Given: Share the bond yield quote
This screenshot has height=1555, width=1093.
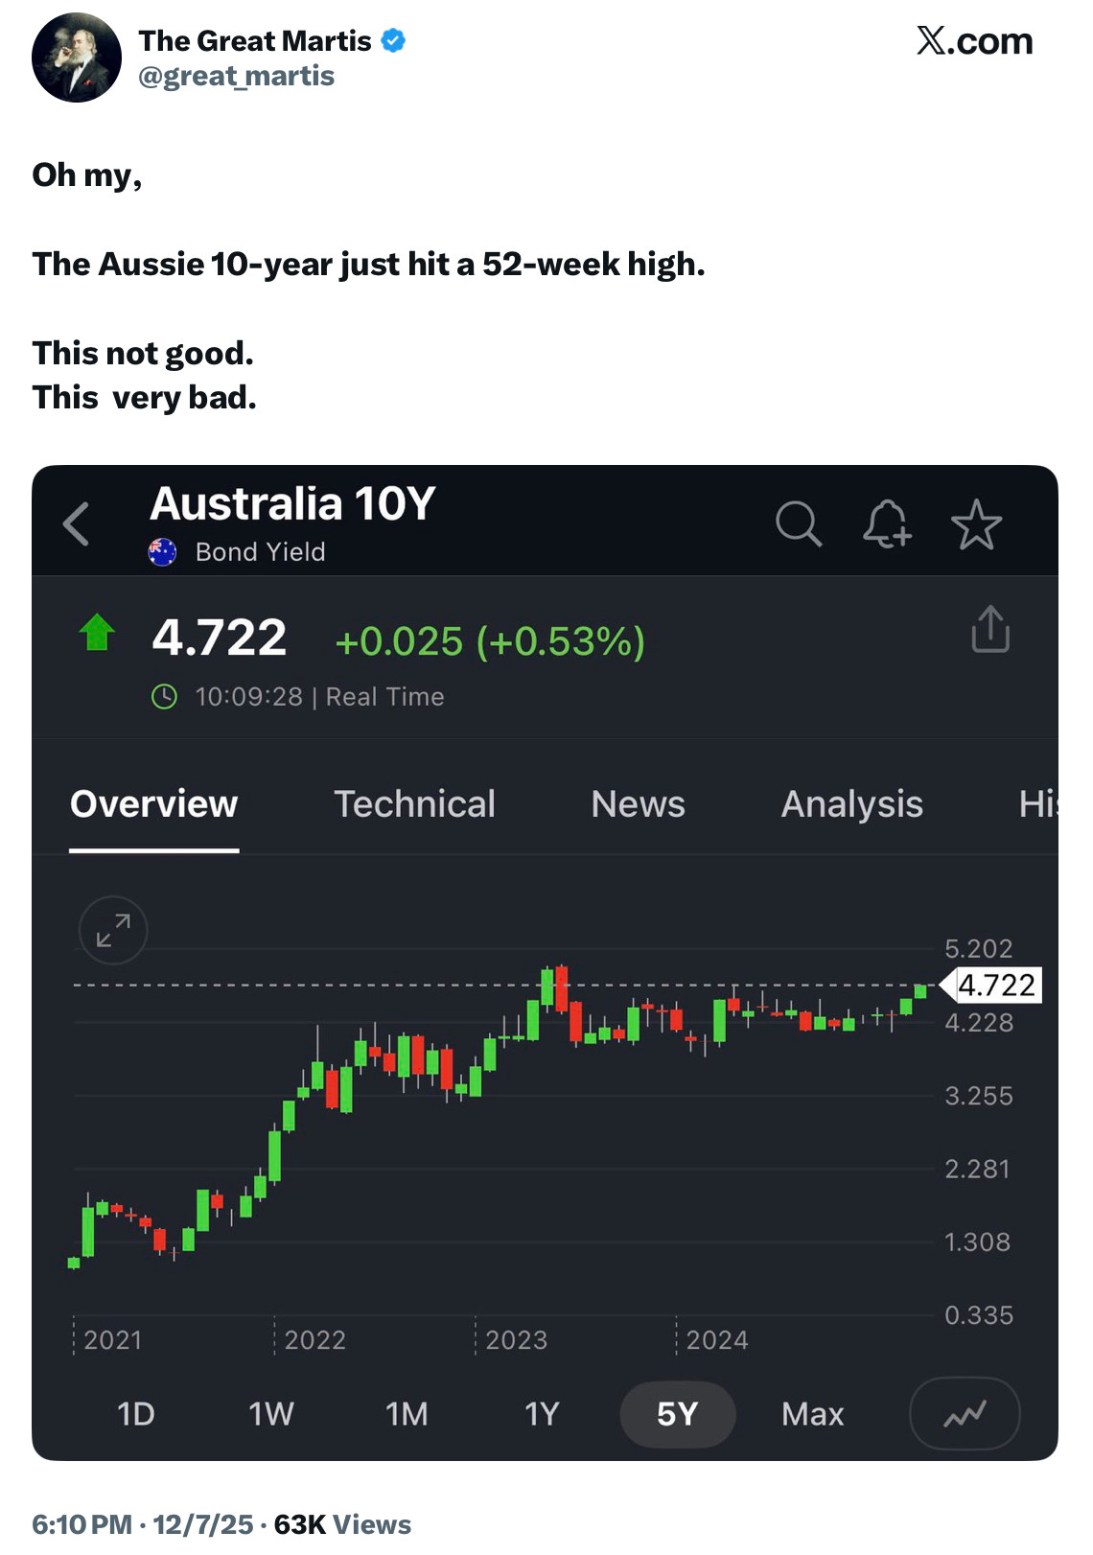Looking at the screenshot, I should [x=989, y=630].
